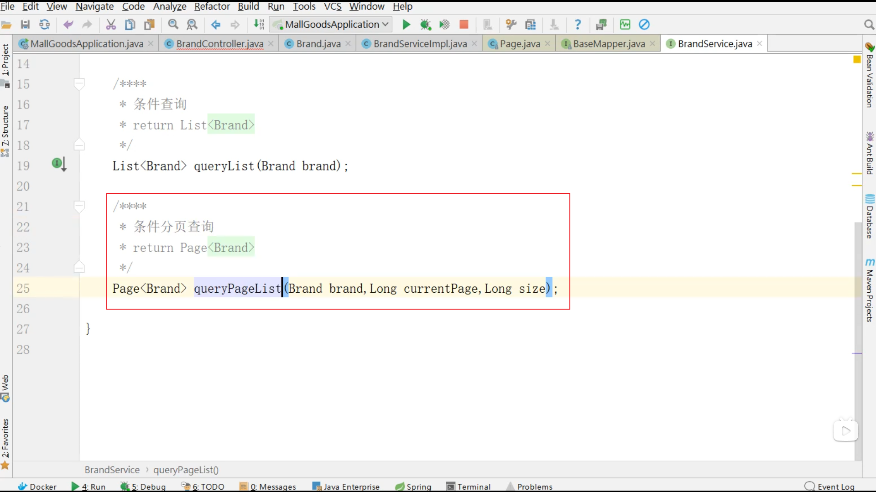876x492 pixels.
Task: Click the vertical editor scrollbar
Action: [x=858, y=341]
